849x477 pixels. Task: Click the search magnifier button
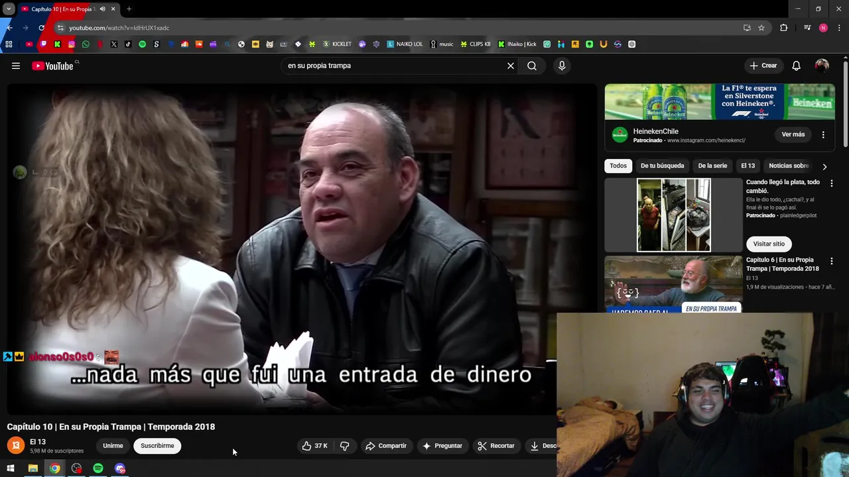pos(532,66)
